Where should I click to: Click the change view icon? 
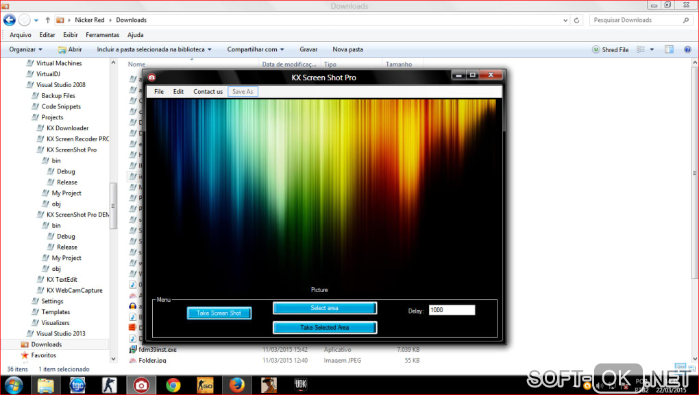point(641,49)
